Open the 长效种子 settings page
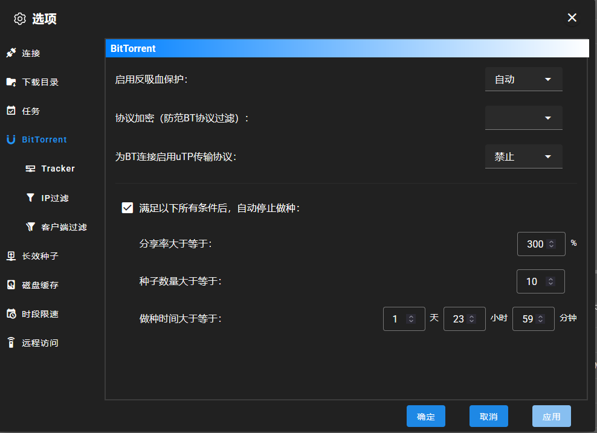The width and height of the screenshot is (597, 433). (x=40, y=256)
